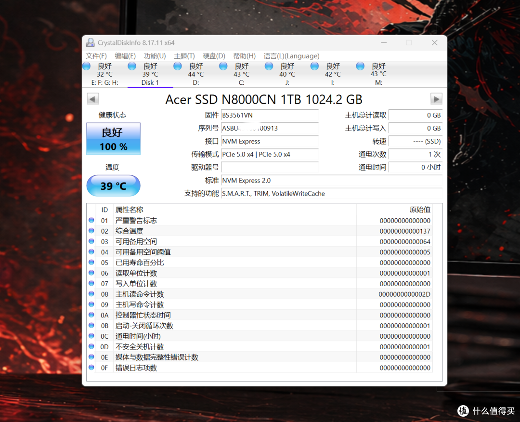Click the disk title Acer SSD N8000CN 1TB
The height and width of the screenshot is (422, 520).
[264, 99]
